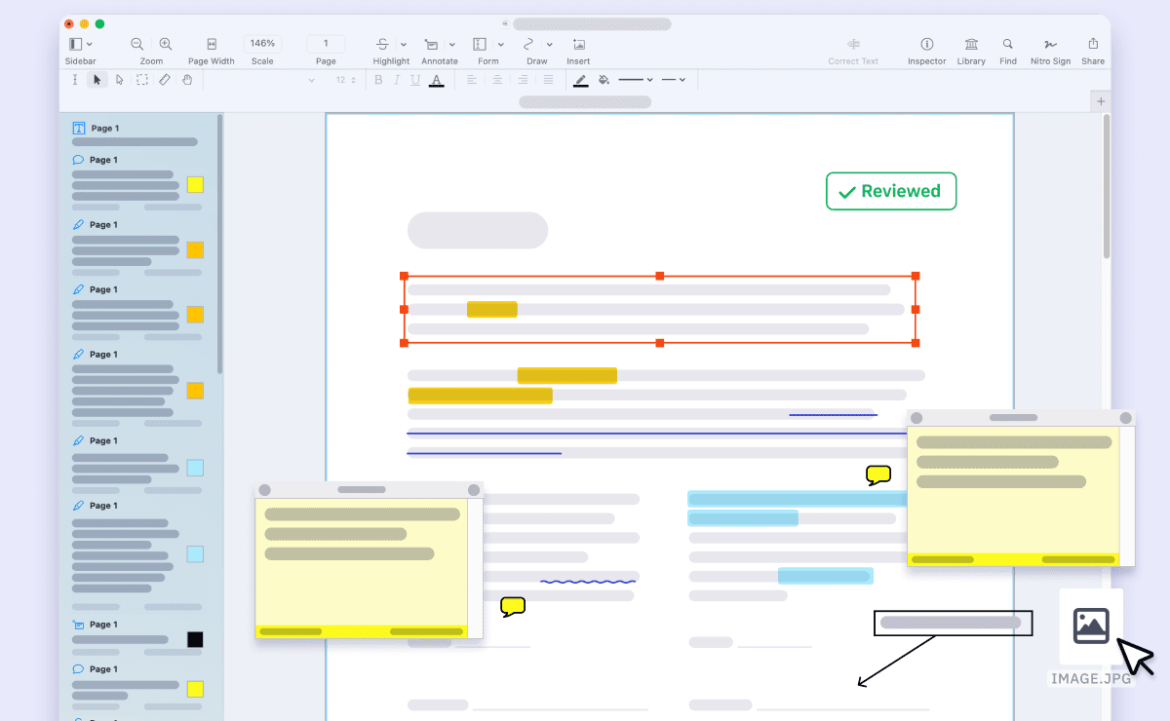Screen dimensions: 1170x721
Task: Select the Draw tool icon
Action: point(528,44)
